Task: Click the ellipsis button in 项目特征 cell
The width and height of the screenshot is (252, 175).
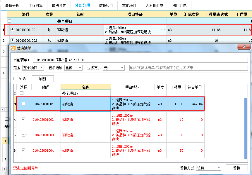Action: pos(163,29)
